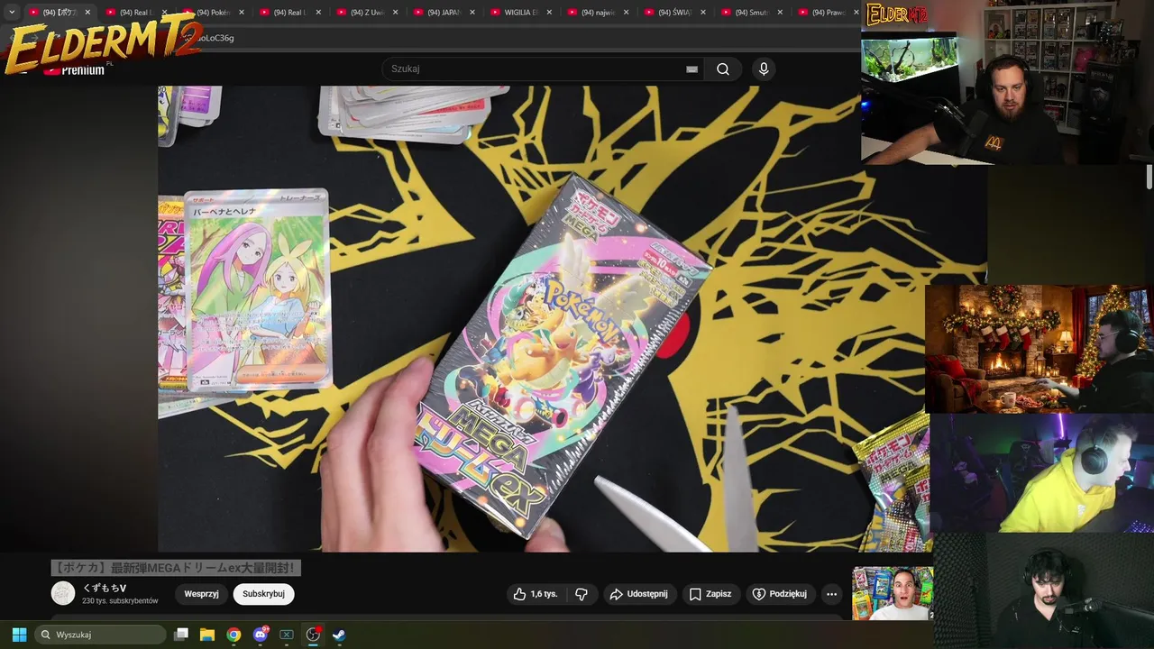This screenshot has width=1154, height=649.
Task: Dislike the video with thumbs-down
Action: (x=582, y=594)
